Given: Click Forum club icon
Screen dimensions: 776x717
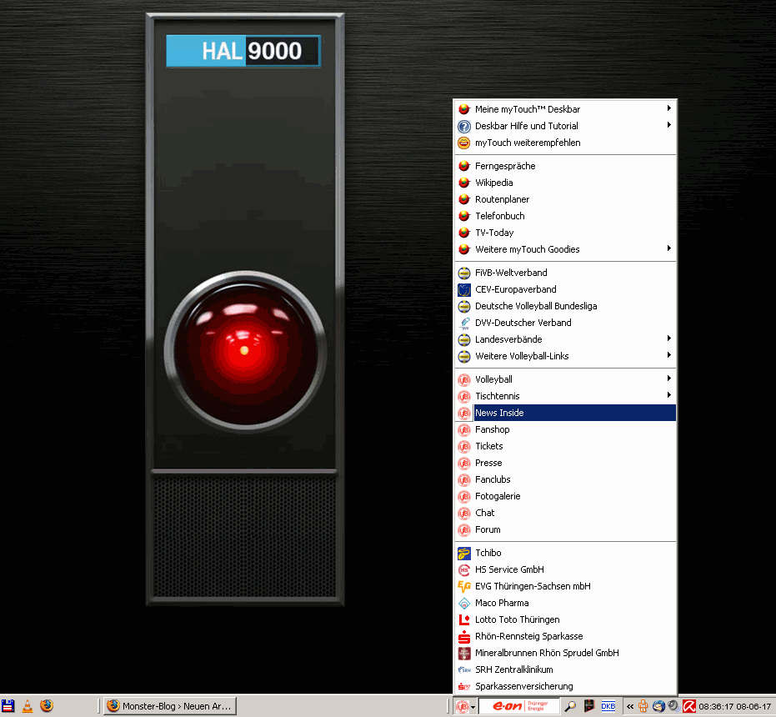Looking at the screenshot, I should coord(463,529).
